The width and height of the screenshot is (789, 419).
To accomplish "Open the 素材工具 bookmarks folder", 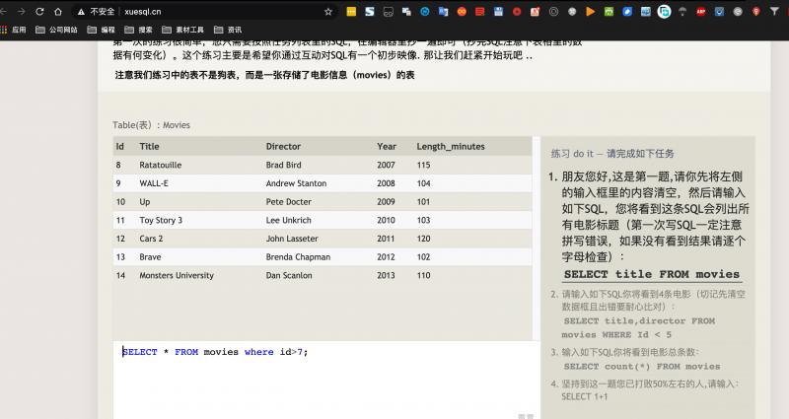I will pyautogui.click(x=183, y=30).
